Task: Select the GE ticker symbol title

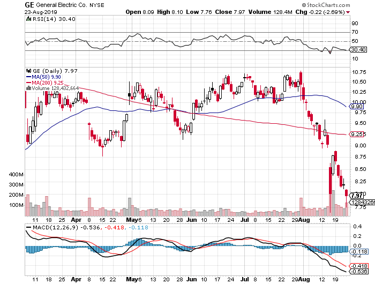Action: pos(29,5)
